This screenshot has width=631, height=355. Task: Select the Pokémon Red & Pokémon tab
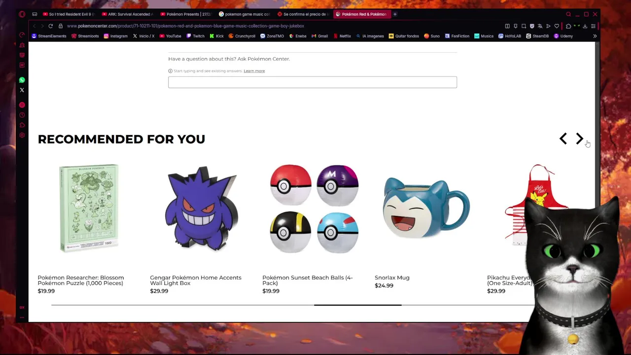click(361, 14)
